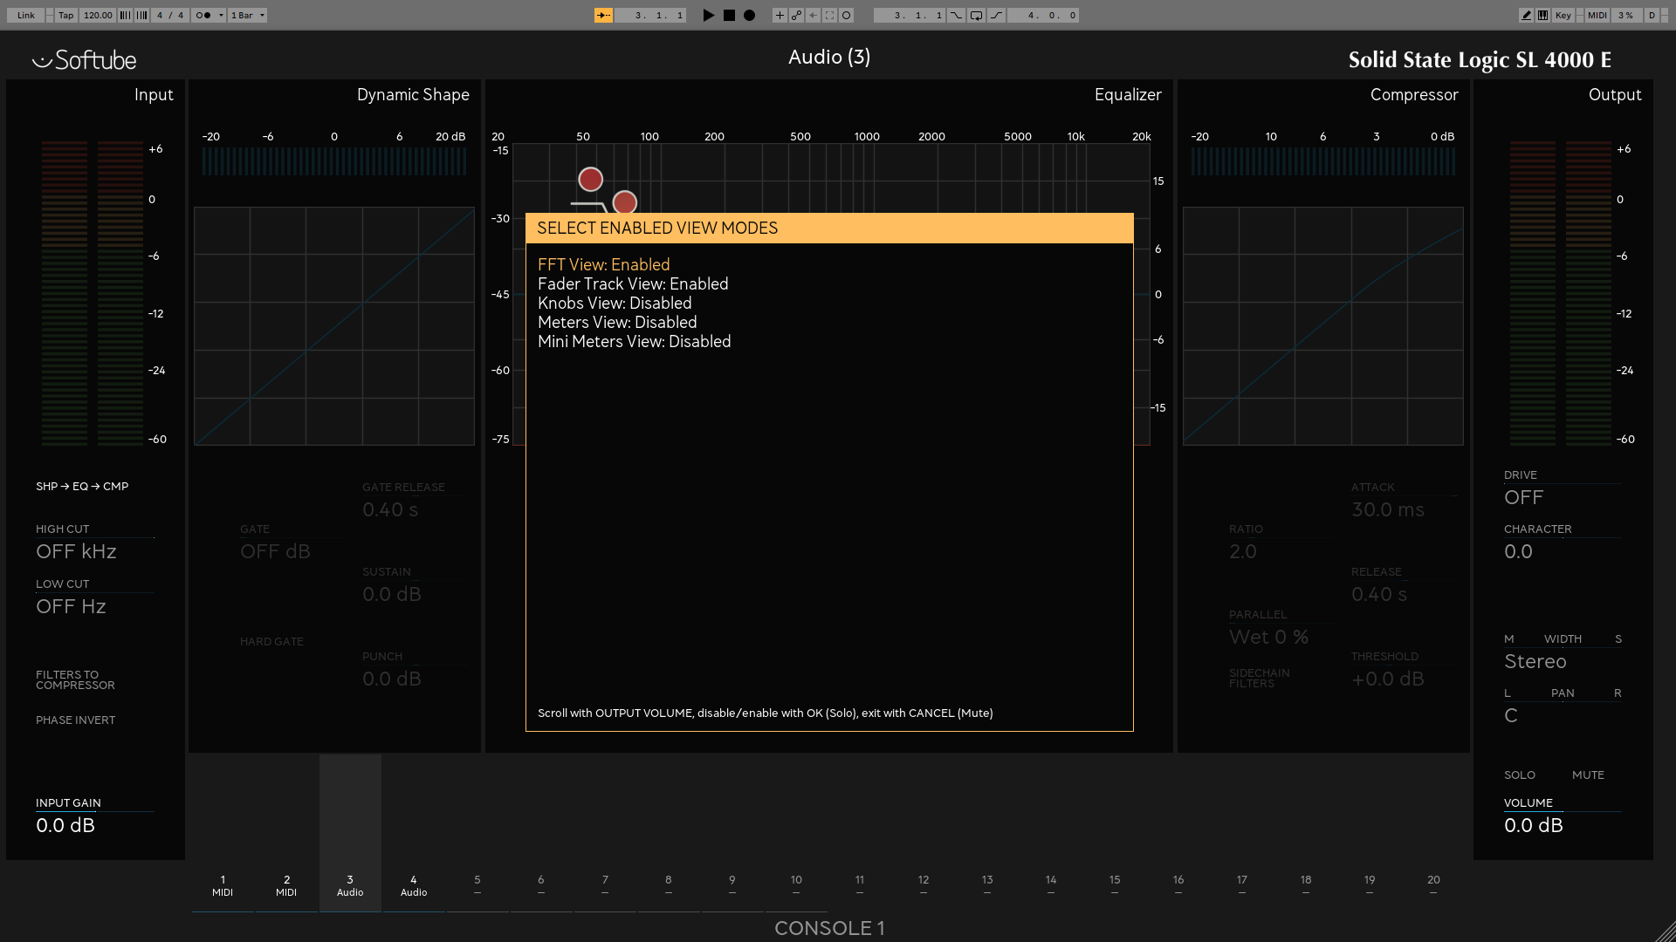Open the metronome settings dropdown arrow

[x=222, y=15]
